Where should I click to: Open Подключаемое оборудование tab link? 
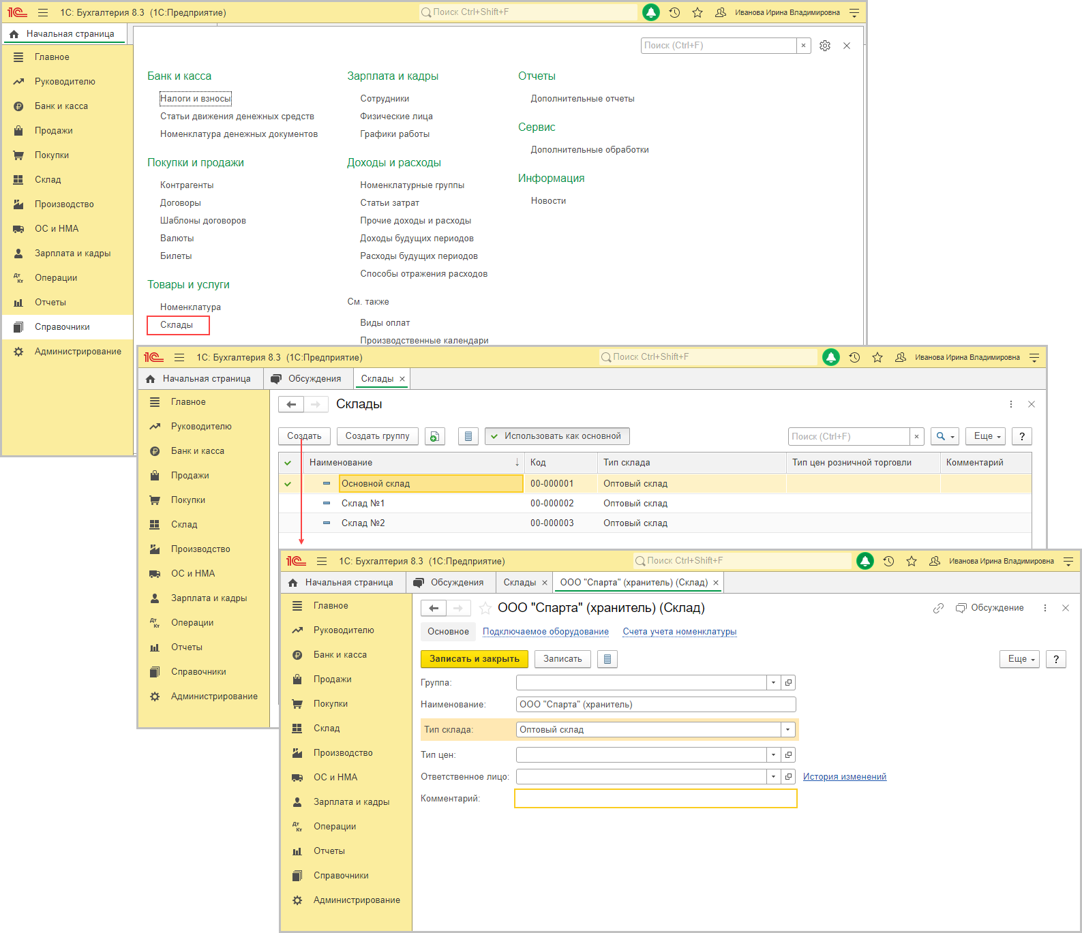545,632
